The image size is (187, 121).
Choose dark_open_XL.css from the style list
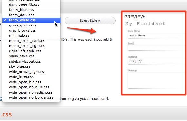pyautogui.click(x=31, y=5)
